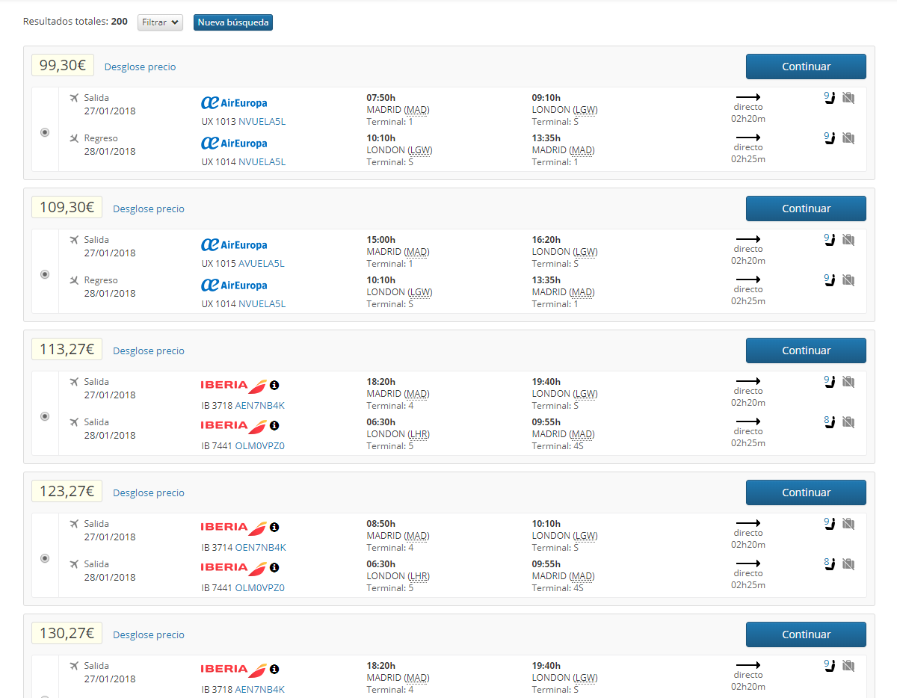Open Desglose precio for the 123,27€ fare
This screenshot has width=897, height=698.
pos(149,492)
